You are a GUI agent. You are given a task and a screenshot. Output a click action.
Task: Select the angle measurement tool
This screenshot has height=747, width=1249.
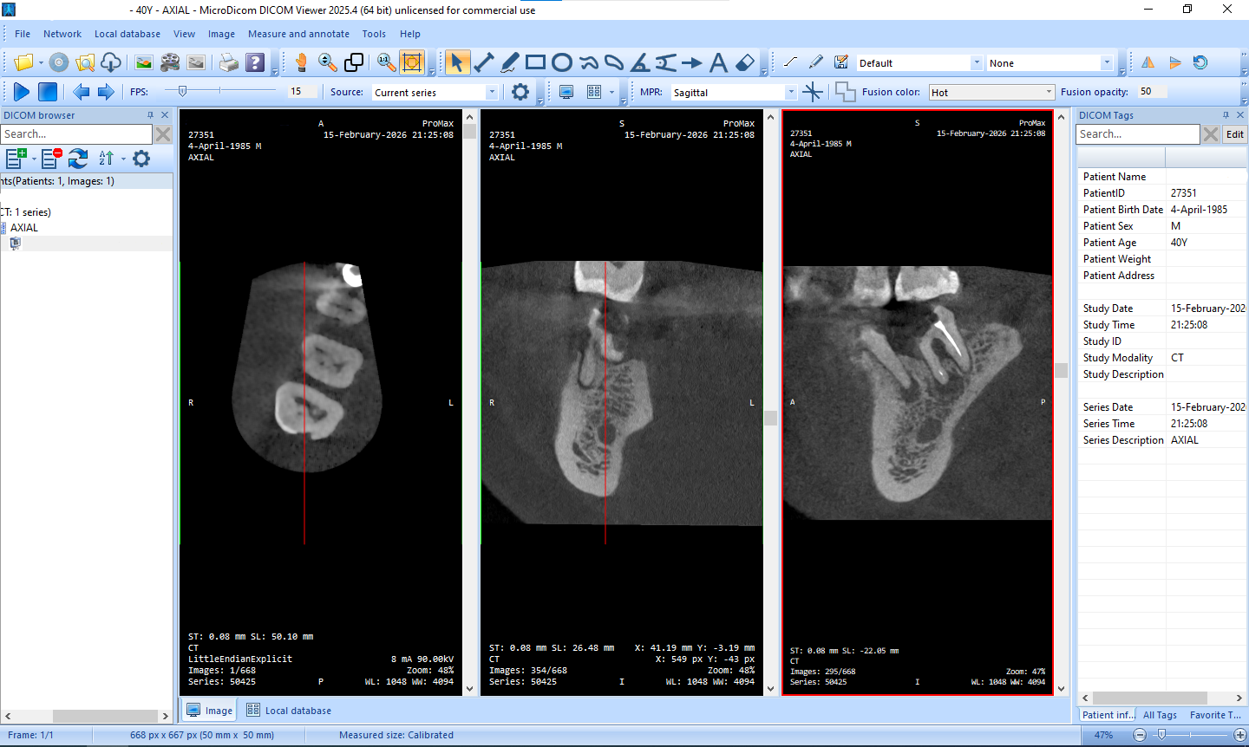click(x=640, y=62)
